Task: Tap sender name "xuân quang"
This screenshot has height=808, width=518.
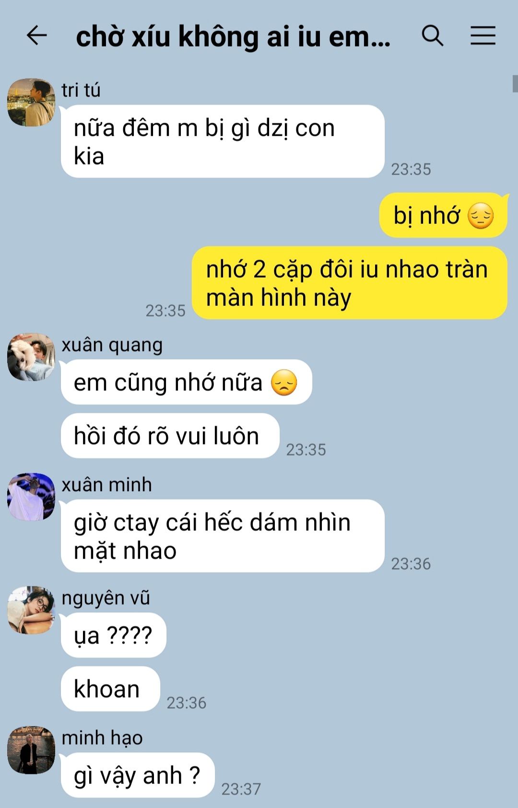Action: coord(112,345)
